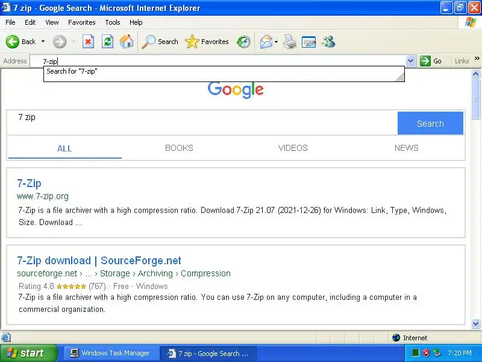The width and height of the screenshot is (482, 362).
Task: Open the Edit menu
Action: tap(30, 22)
